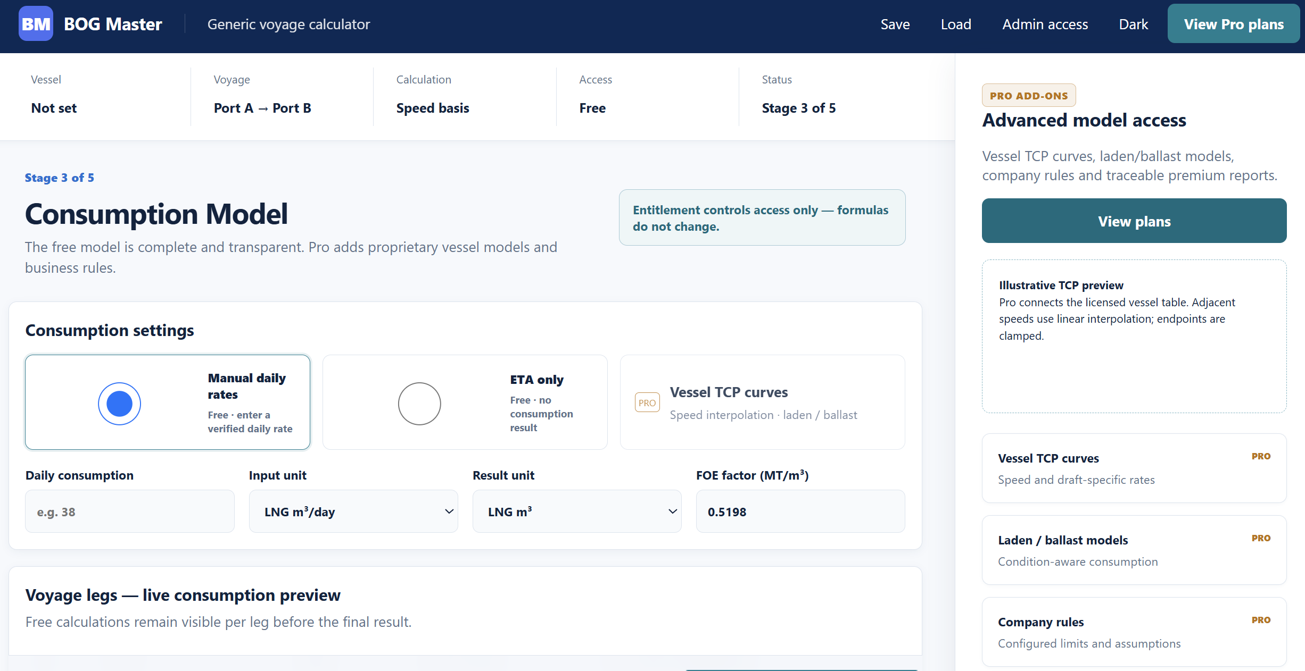Click the PRO badge beside Vessel TCP curves option
1305x671 pixels.
pos(647,402)
